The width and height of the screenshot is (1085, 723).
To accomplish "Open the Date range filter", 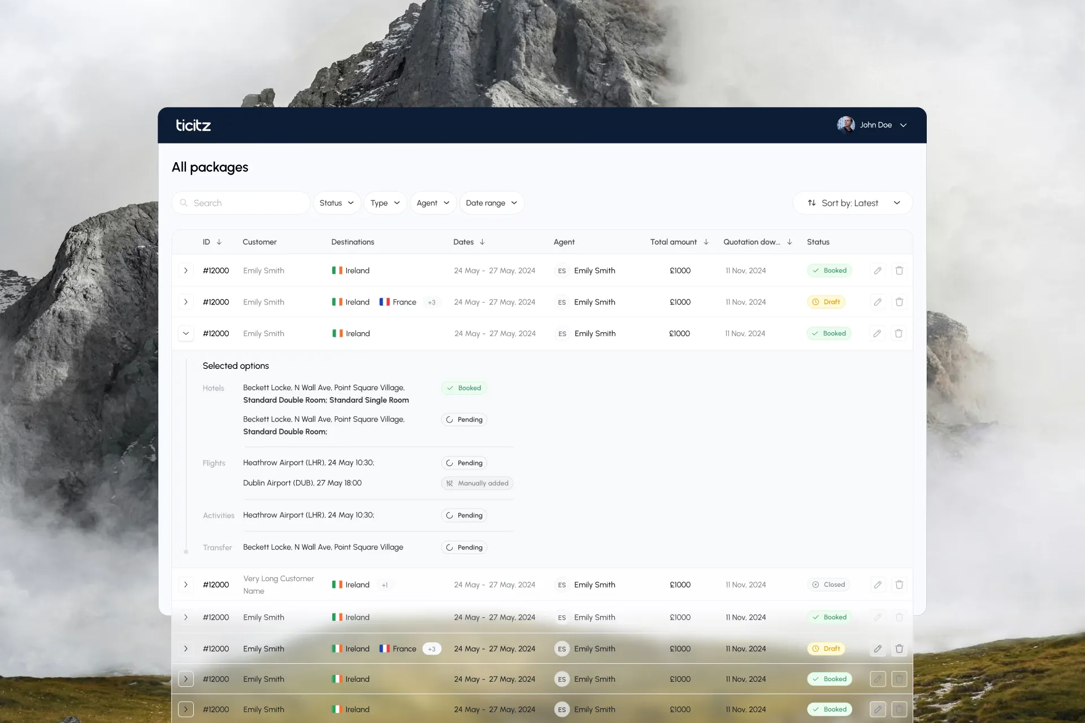I will (492, 203).
